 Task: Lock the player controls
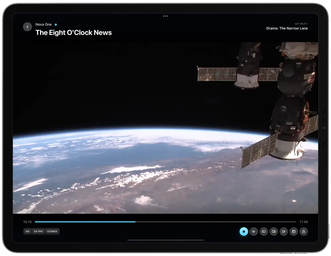point(304,232)
